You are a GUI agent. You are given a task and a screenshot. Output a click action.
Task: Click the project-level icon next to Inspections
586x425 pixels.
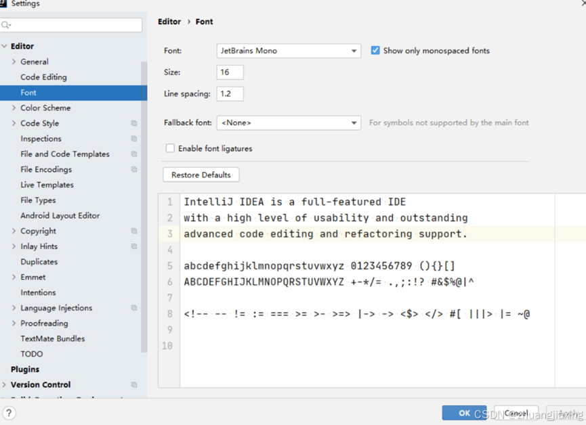pyautogui.click(x=133, y=139)
